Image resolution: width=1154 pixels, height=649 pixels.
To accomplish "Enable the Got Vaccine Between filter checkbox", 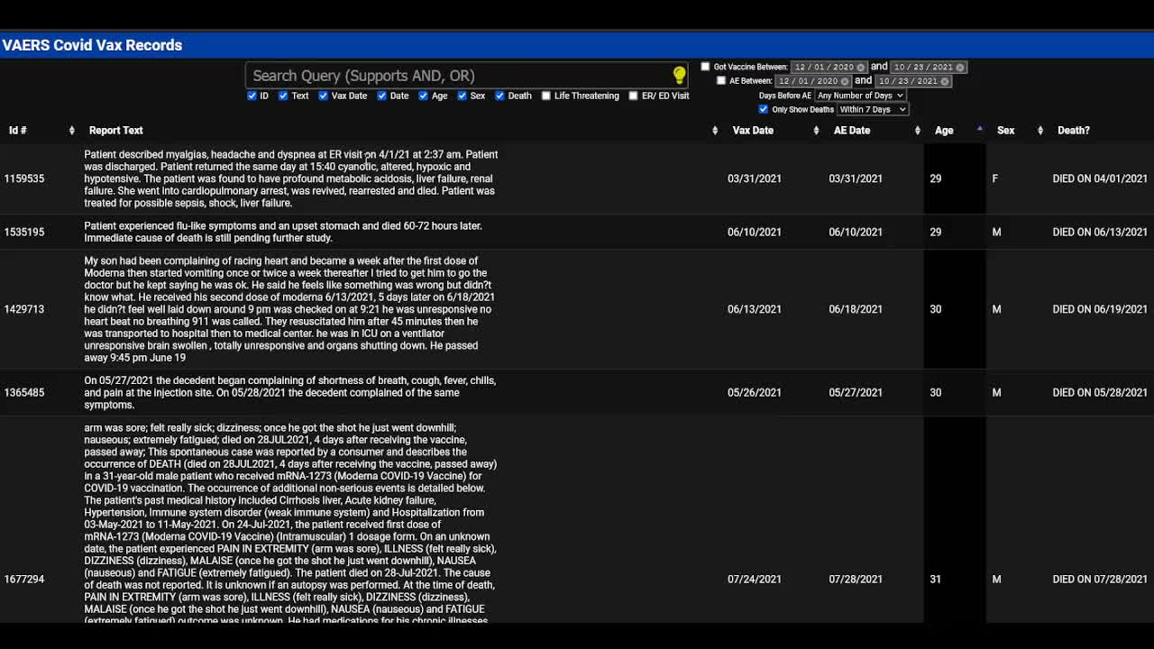I will pos(705,67).
